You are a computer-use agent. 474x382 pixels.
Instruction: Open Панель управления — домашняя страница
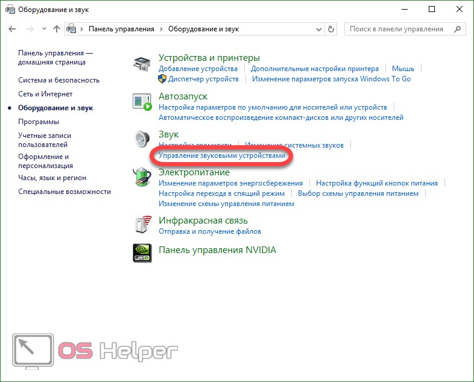point(55,57)
